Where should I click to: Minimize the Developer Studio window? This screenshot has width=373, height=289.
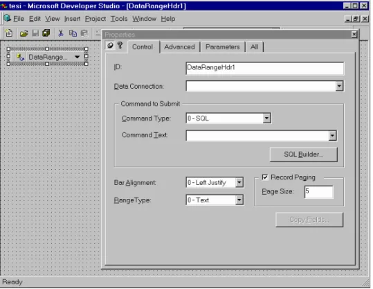(347, 6)
